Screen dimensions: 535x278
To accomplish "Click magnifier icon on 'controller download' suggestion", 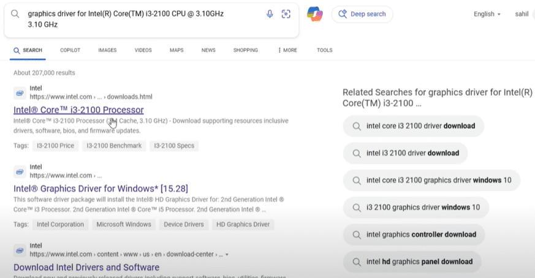I will point(355,235).
